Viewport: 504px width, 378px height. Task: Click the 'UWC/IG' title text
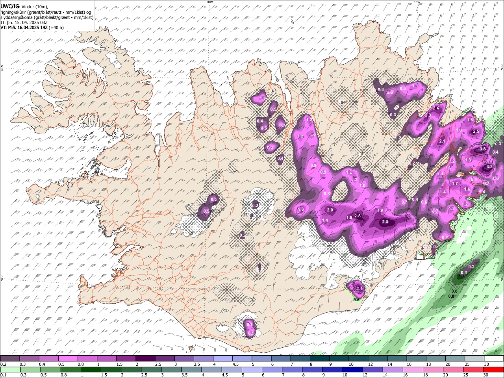pos(9,6)
